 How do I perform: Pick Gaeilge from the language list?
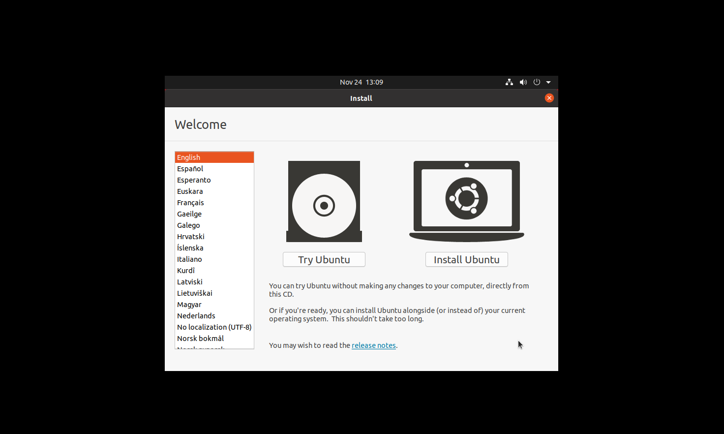click(x=214, y=214)
